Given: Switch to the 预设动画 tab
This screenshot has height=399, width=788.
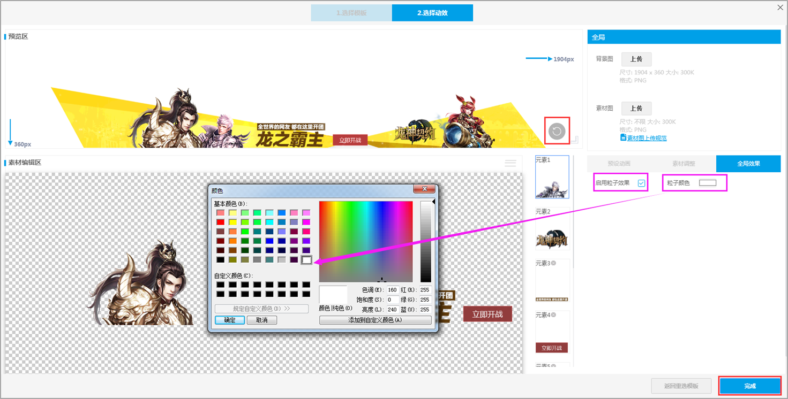Looking at the screenshot, I should [x=619, y=164].
